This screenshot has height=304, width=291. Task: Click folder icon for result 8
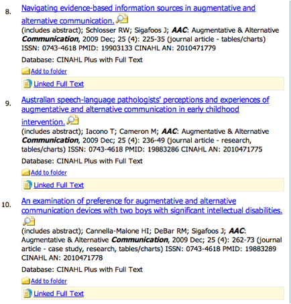(25, 71)
